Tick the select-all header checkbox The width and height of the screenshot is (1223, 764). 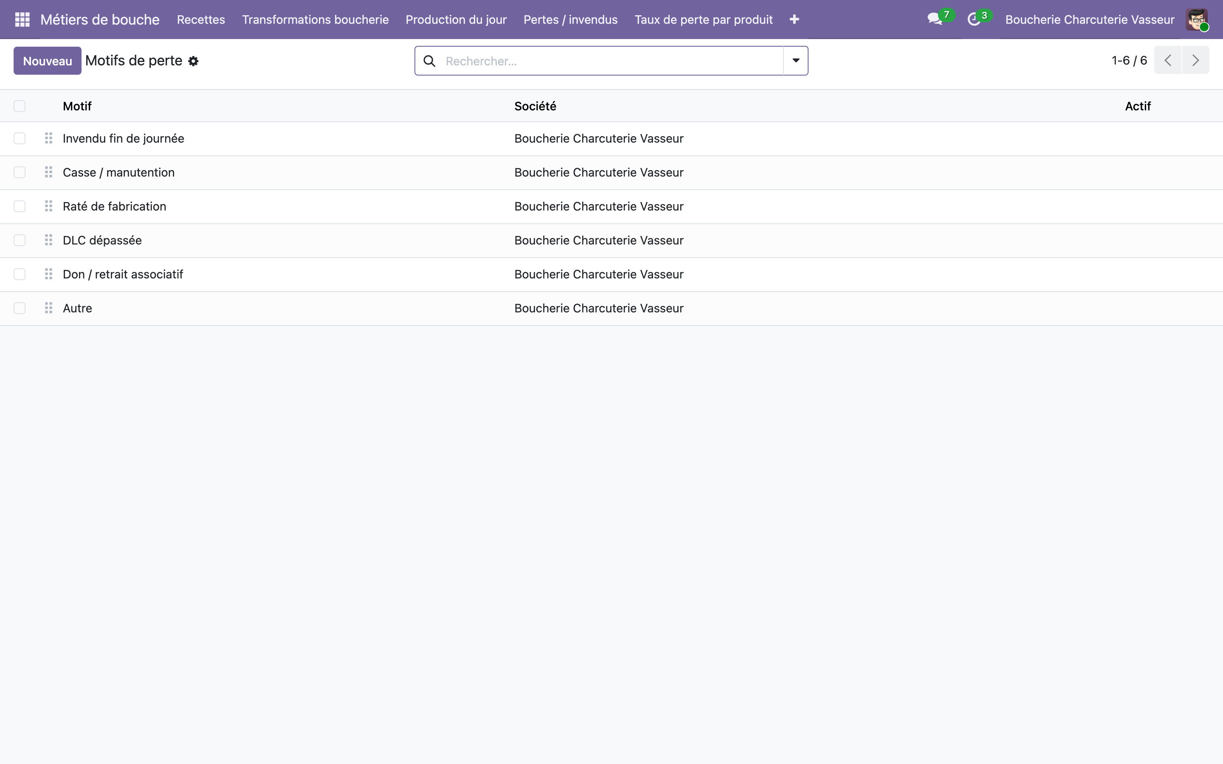(20, 106)
